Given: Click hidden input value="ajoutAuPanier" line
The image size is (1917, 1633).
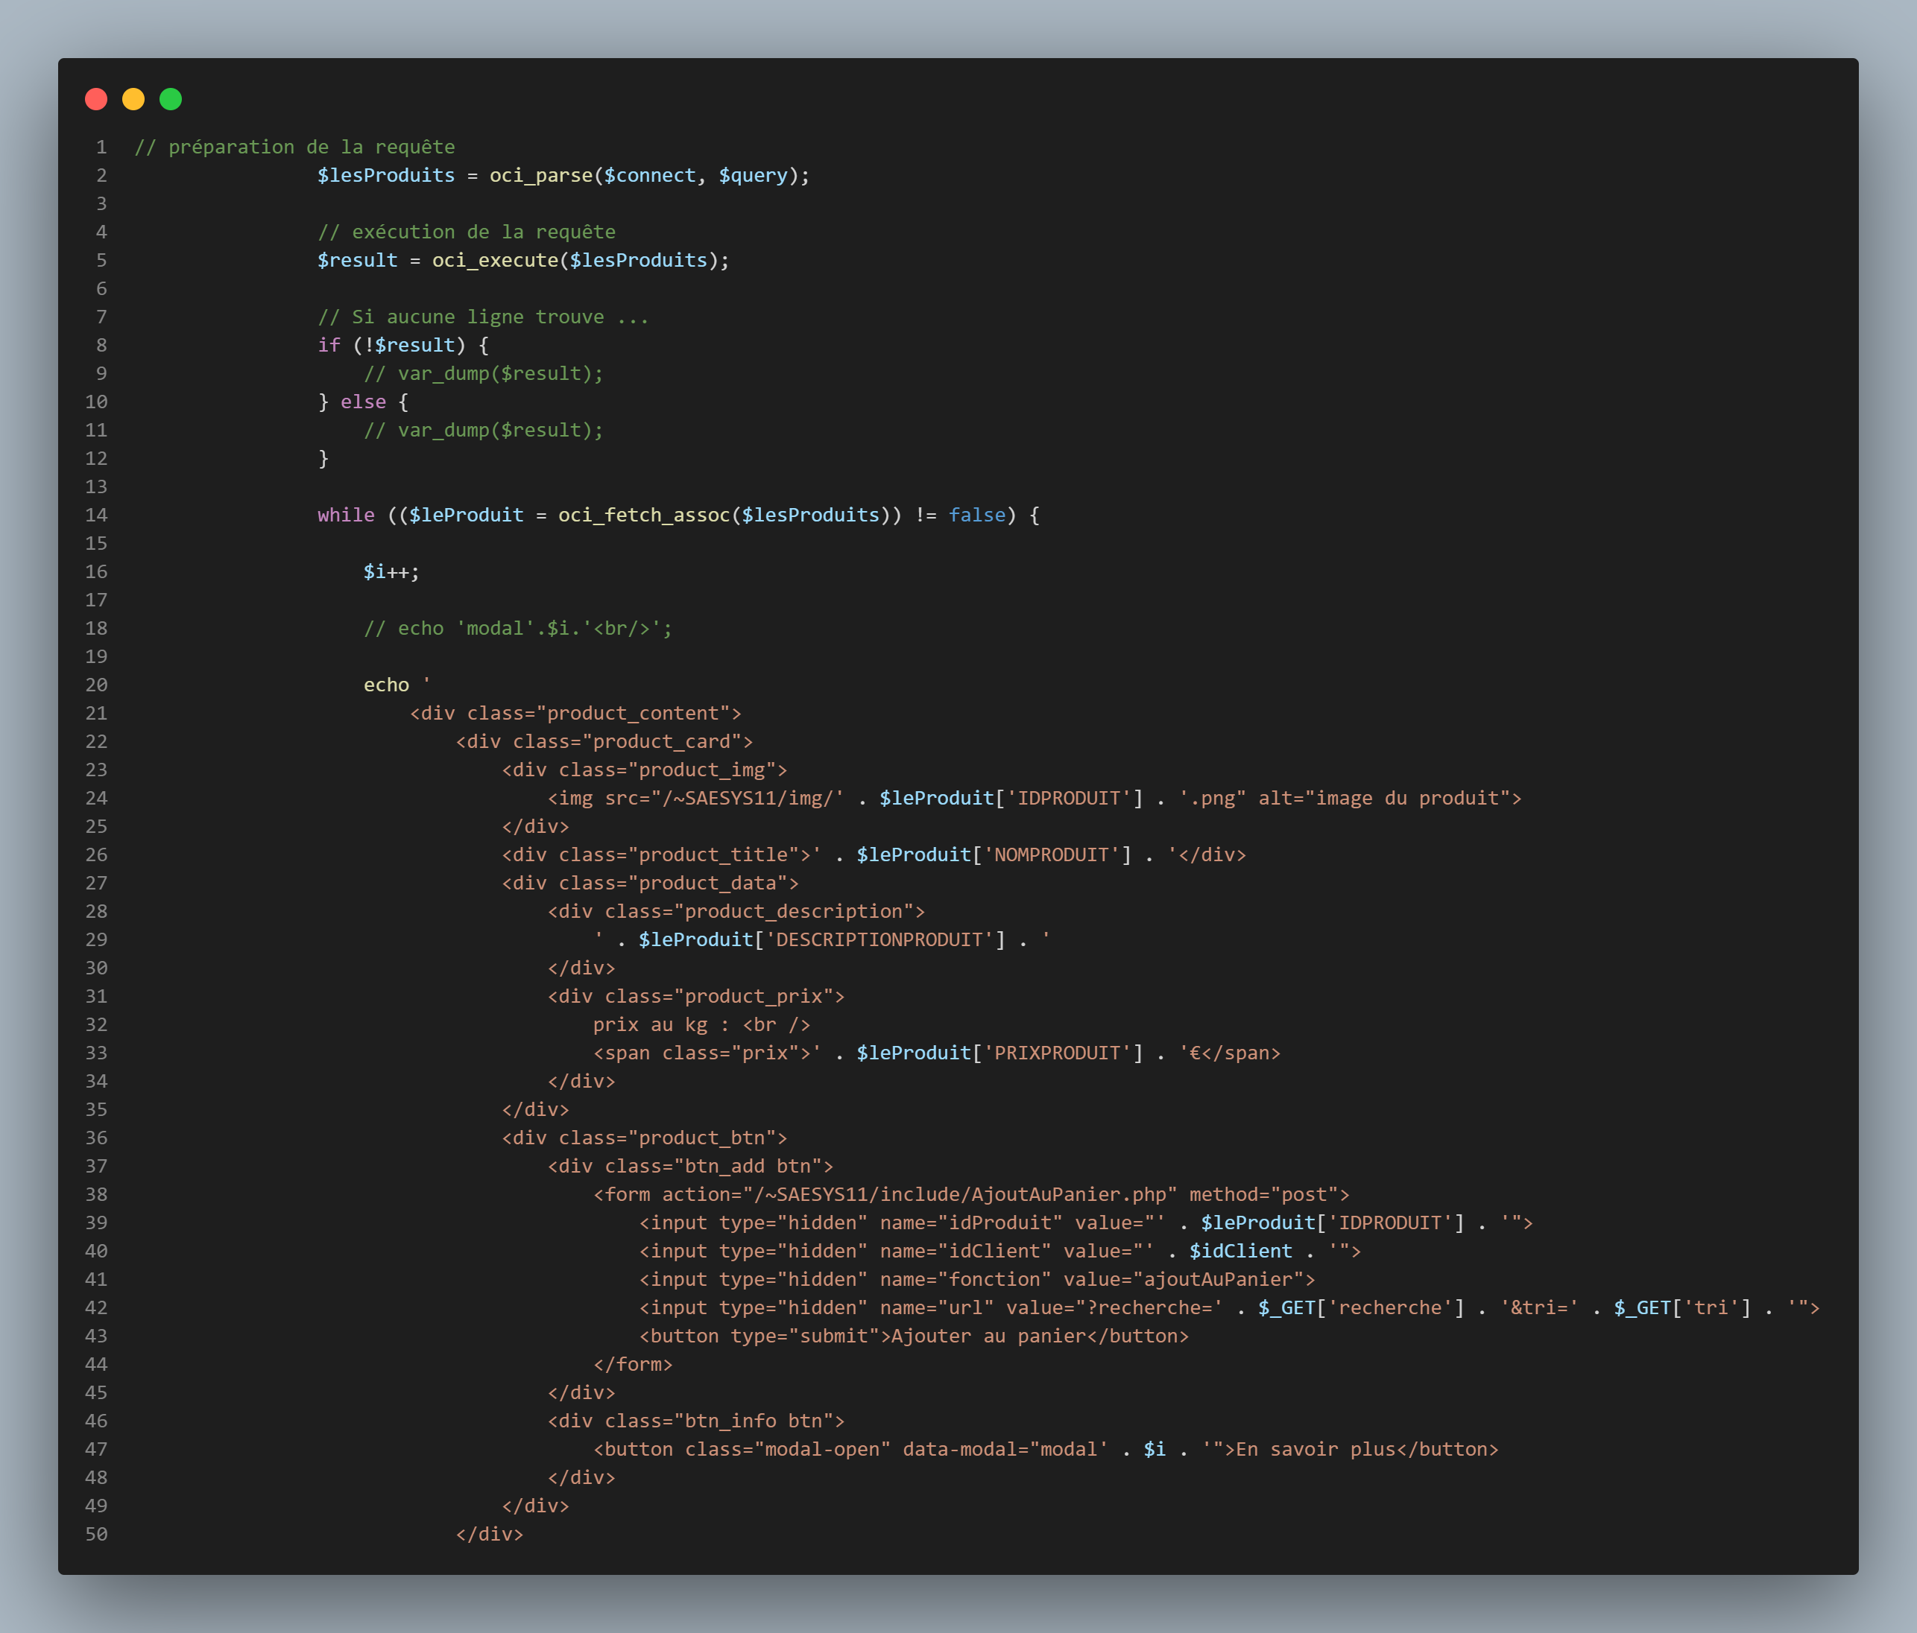Looking at the screenshot, I should click(977, 1280).
